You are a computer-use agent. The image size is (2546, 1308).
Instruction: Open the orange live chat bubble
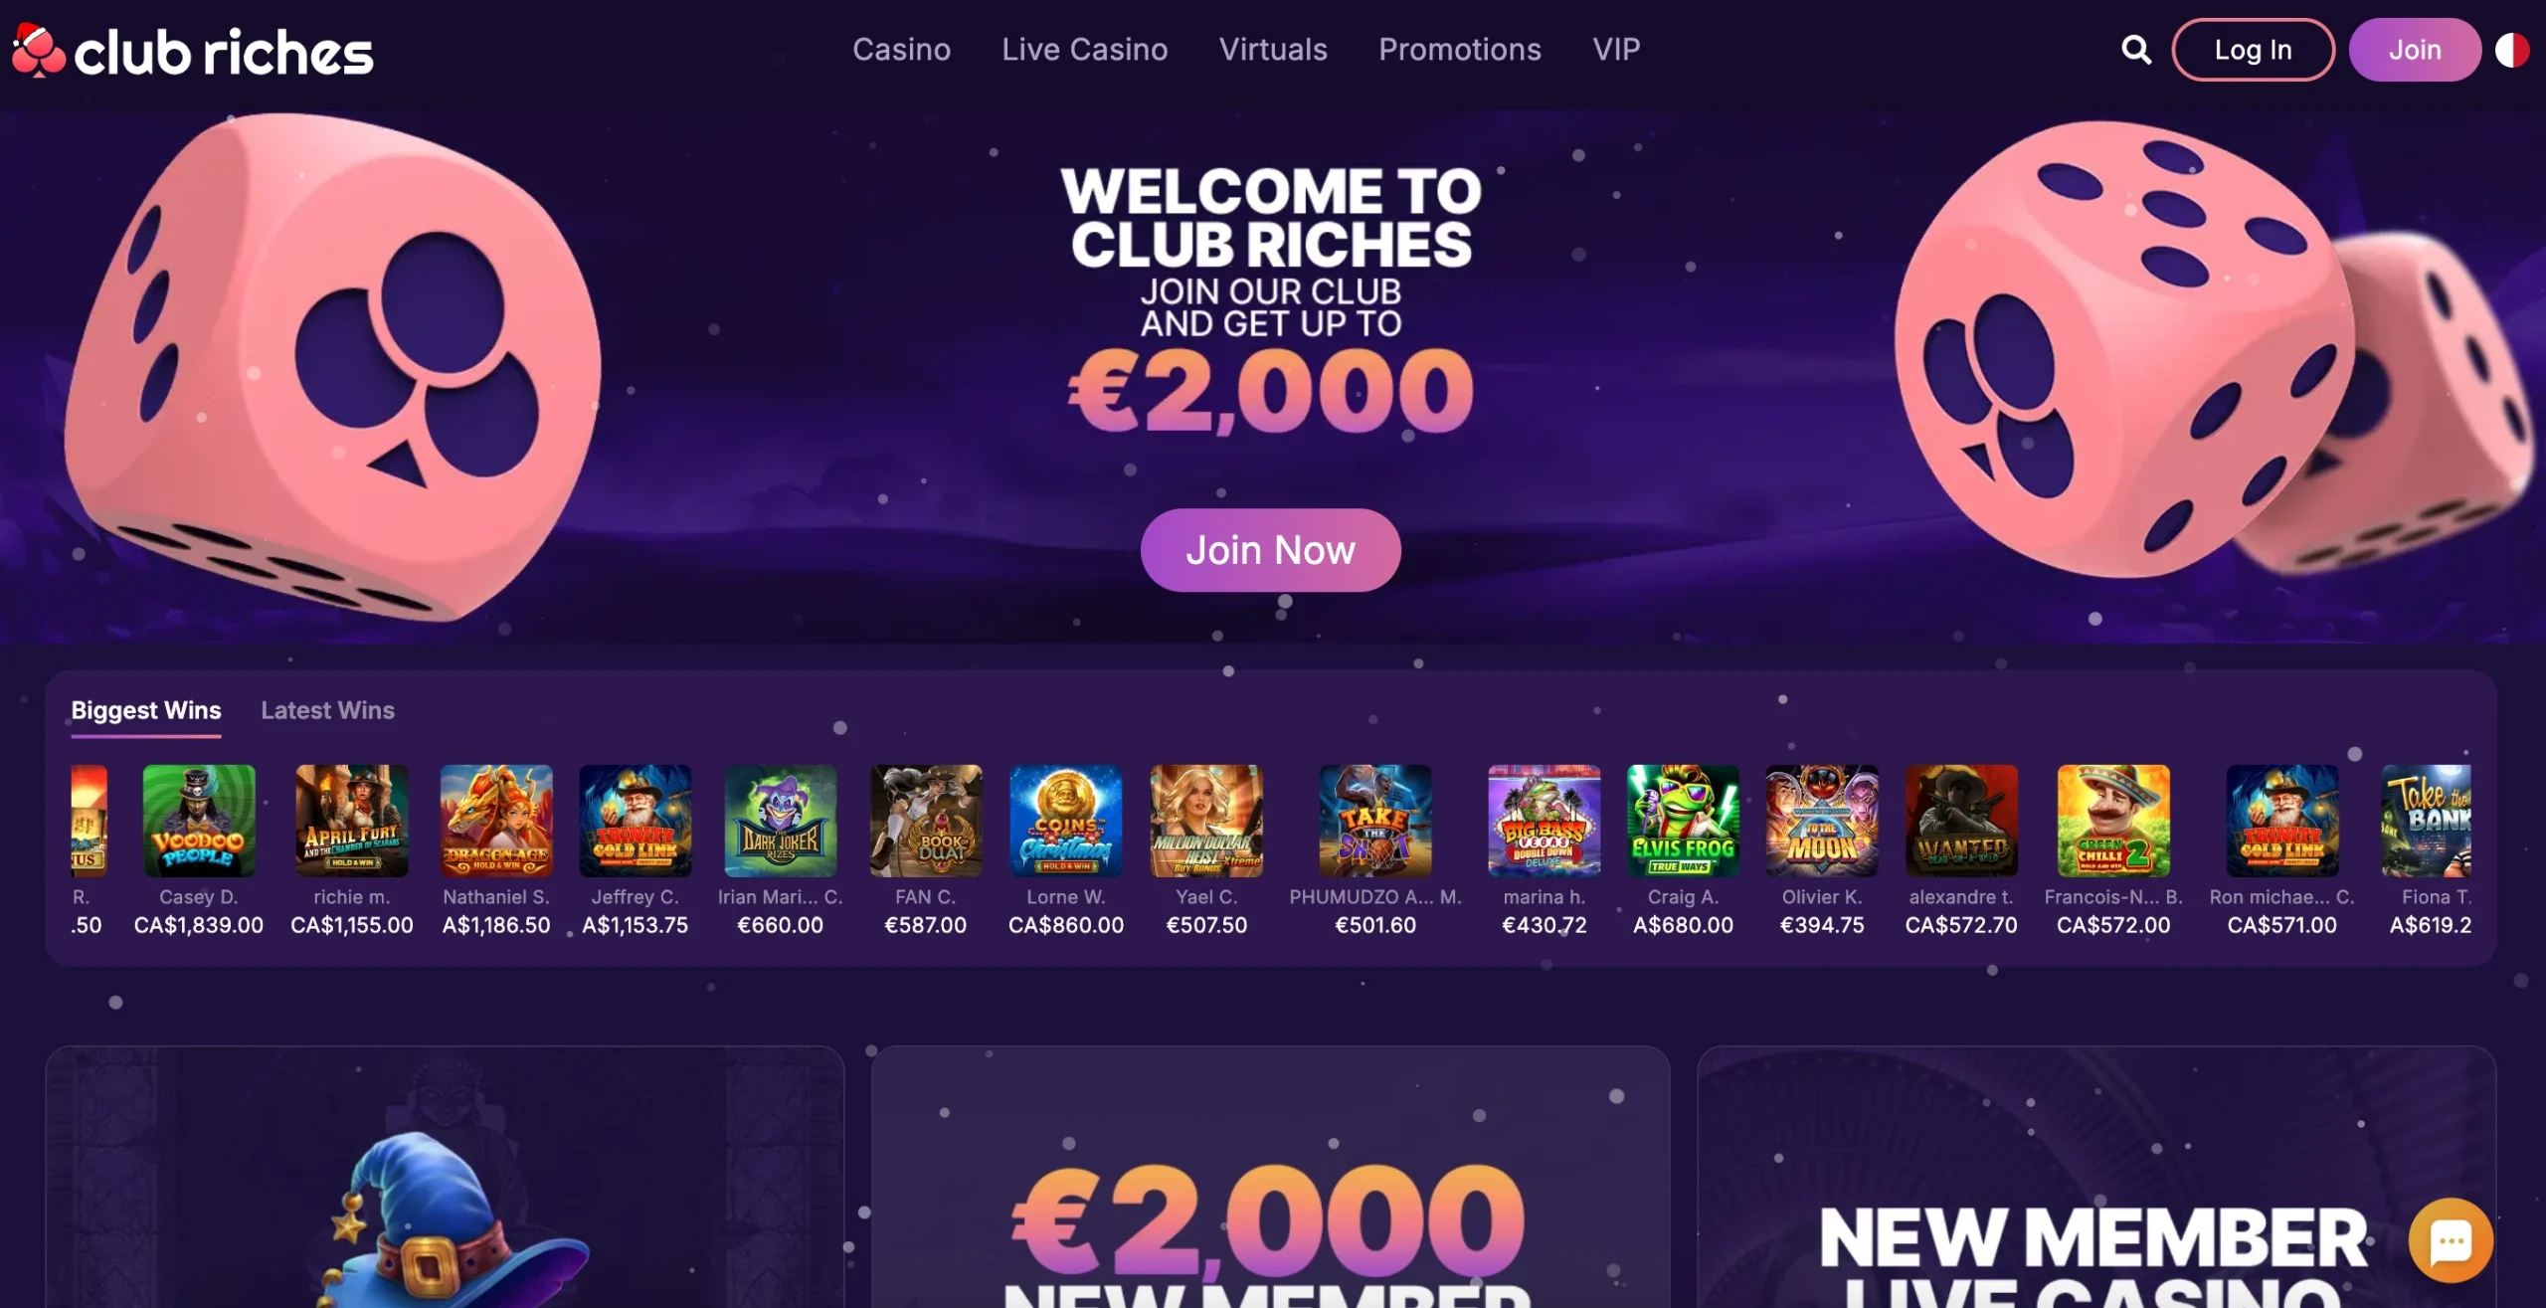[2451, 1240]
